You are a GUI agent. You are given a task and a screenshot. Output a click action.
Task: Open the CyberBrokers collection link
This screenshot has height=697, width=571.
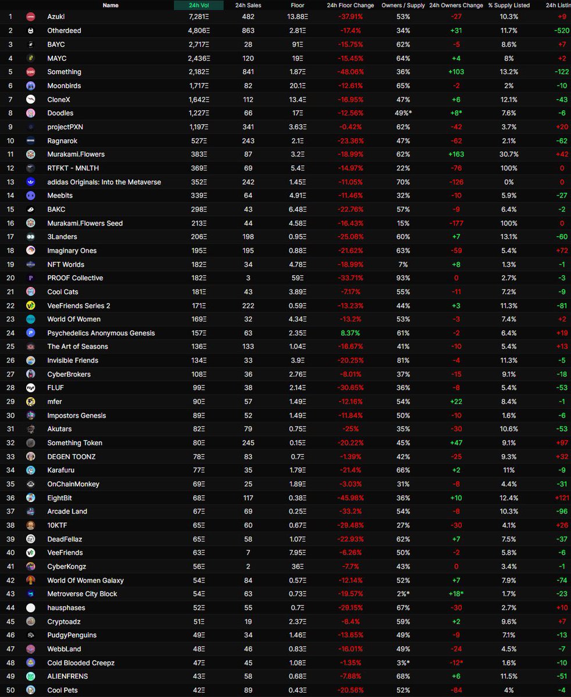pos(69,374)
